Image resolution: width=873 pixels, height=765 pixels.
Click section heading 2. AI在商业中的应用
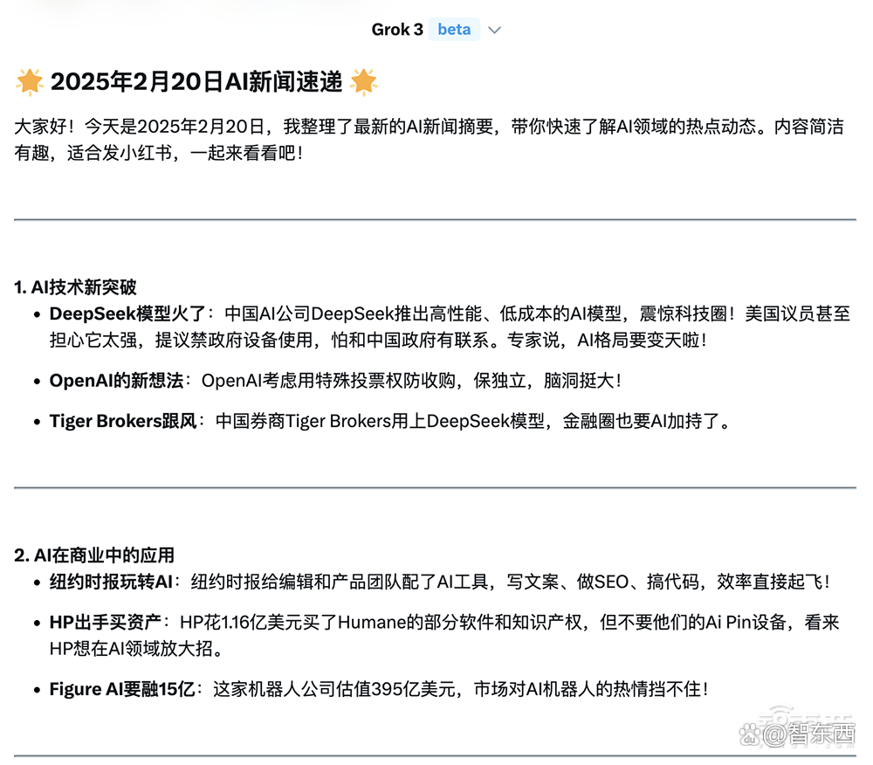(x=94, y=555)
